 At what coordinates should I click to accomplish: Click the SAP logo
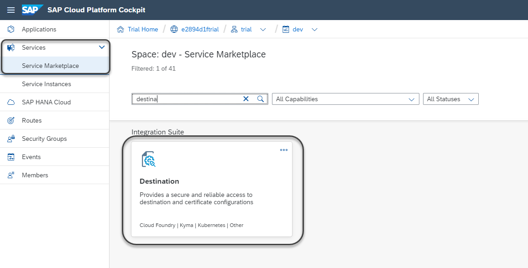click(33, 10)
